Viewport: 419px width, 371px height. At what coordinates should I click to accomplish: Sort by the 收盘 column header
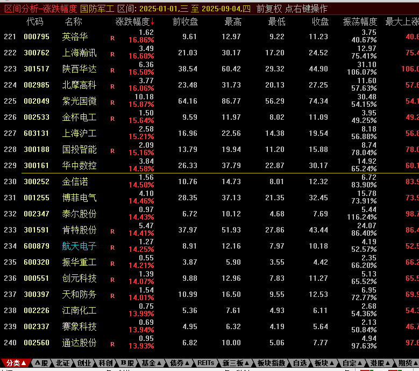[x=320, y=21]
